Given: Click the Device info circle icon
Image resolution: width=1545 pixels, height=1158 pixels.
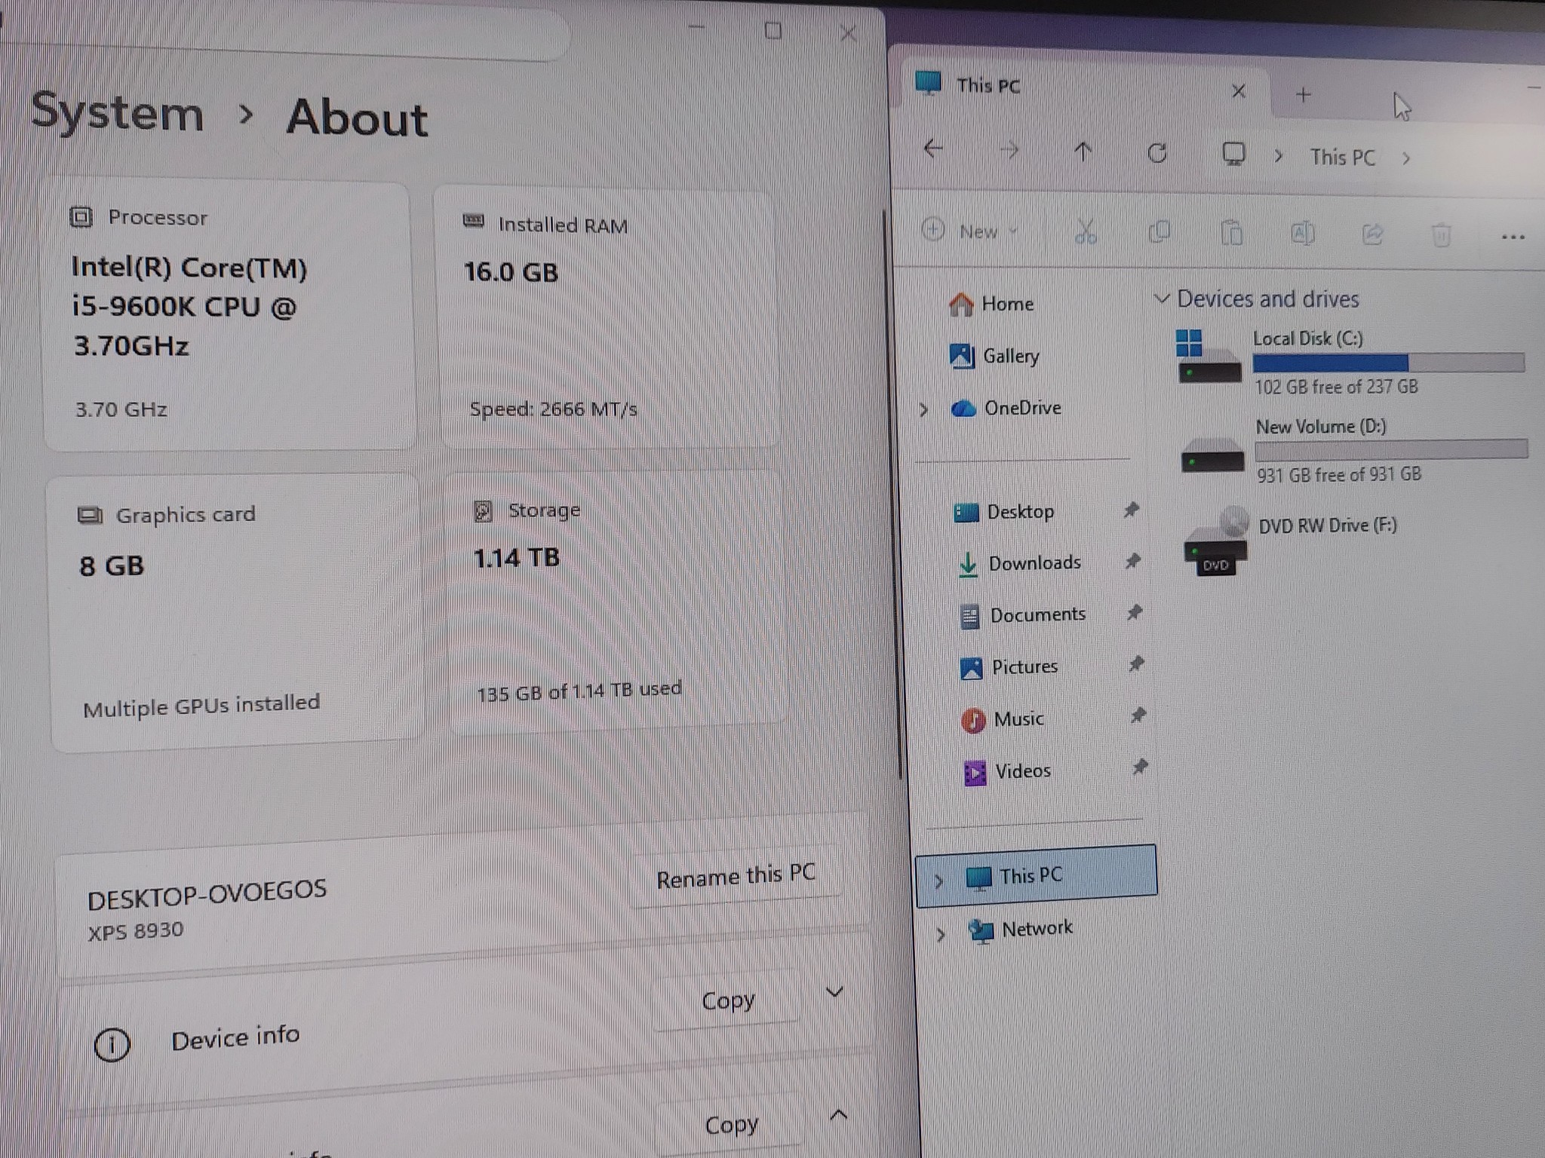Looking at the screenshot, I should (112, 1044).
